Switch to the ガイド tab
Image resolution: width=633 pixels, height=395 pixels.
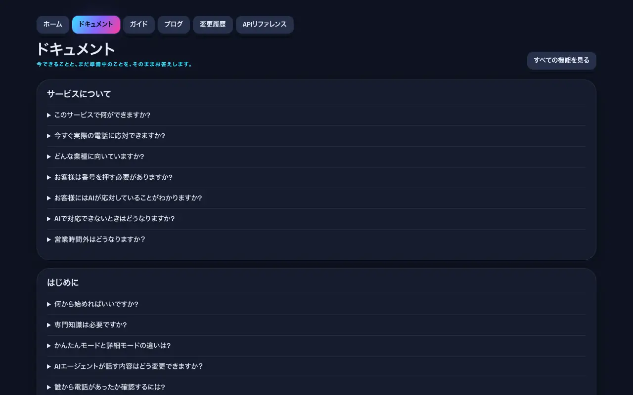coord(139,25)
